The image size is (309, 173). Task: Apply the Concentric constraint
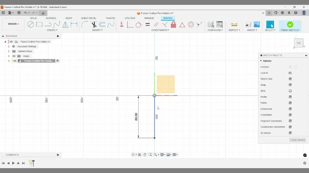click(191, 24)
